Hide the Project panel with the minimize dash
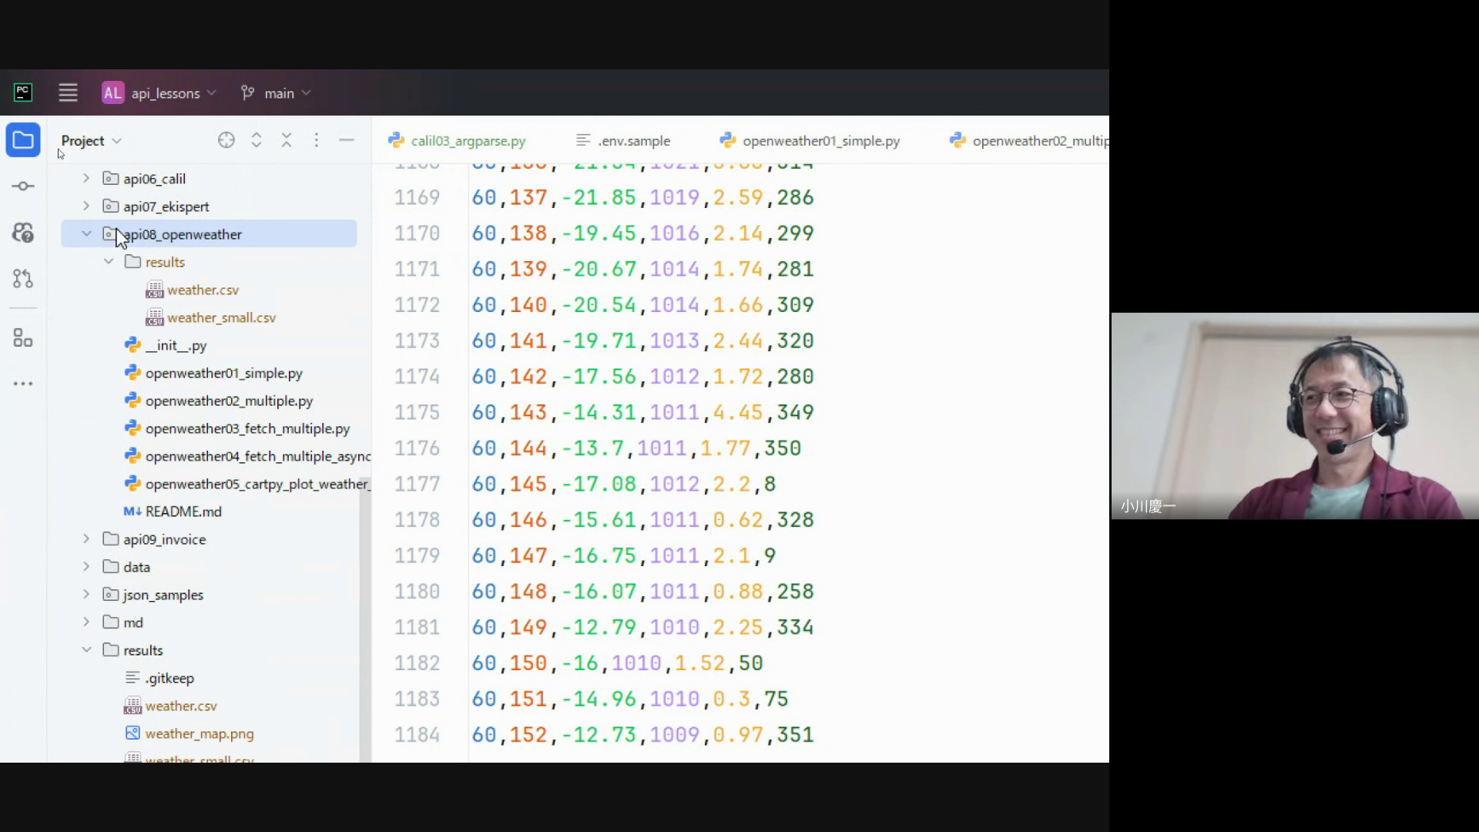Viewport: 1479px width, 832px height. [347, 140]
